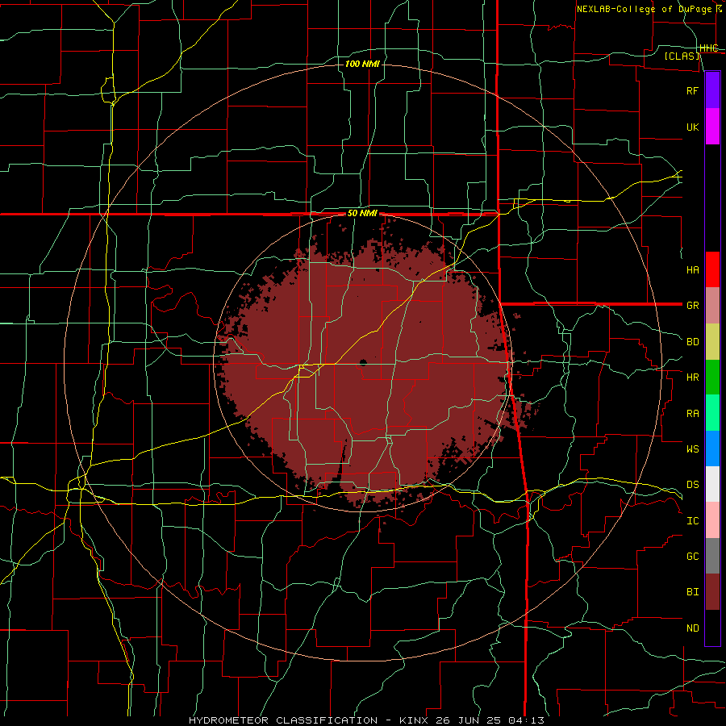This screenshot has width=726, height=726.
Task: Click the dark green HR legend swatch
Action: (712, 378)
